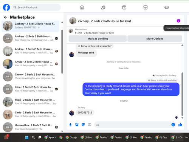
Task: Send a thumbs-up like
Action: [180, 125]
